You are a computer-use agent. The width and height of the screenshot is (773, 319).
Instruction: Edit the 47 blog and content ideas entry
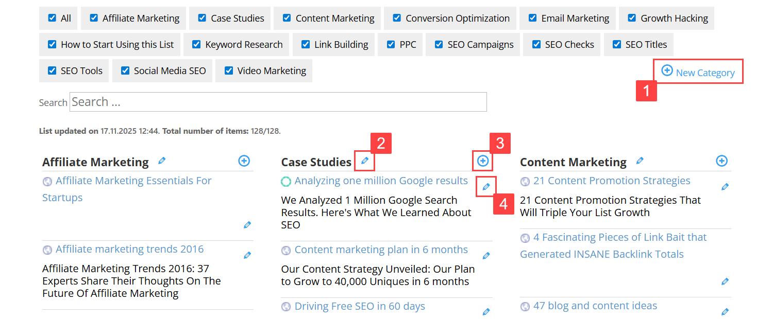tap(725, 311)
